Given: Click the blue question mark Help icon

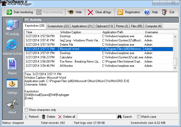Looking at the screenshot, I should pos(147,12).
